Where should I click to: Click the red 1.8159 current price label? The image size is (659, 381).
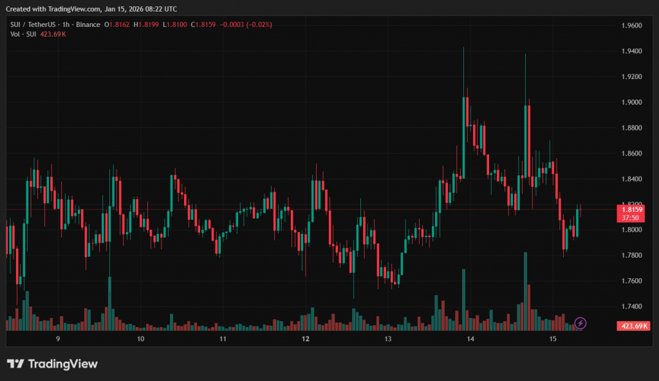pyautogui.click(x=630, y=209)
